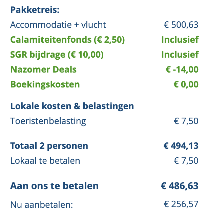The width and height of the screenshot is (208, 219).
Task: Select the Nazomer Deals discount label
Action: point(43,69)
